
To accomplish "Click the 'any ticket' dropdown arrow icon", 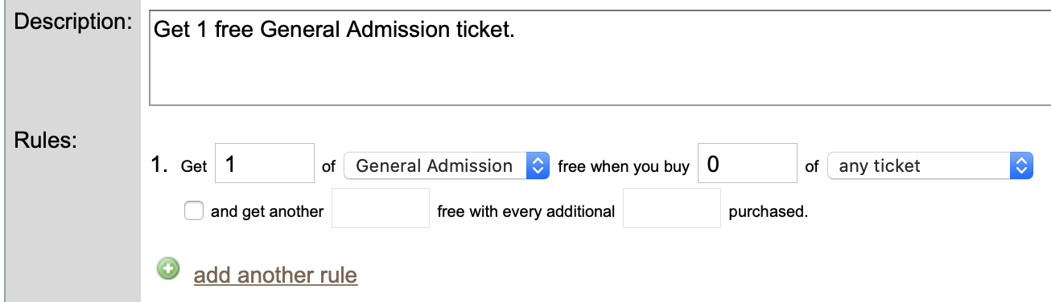I will (1020, 166).
